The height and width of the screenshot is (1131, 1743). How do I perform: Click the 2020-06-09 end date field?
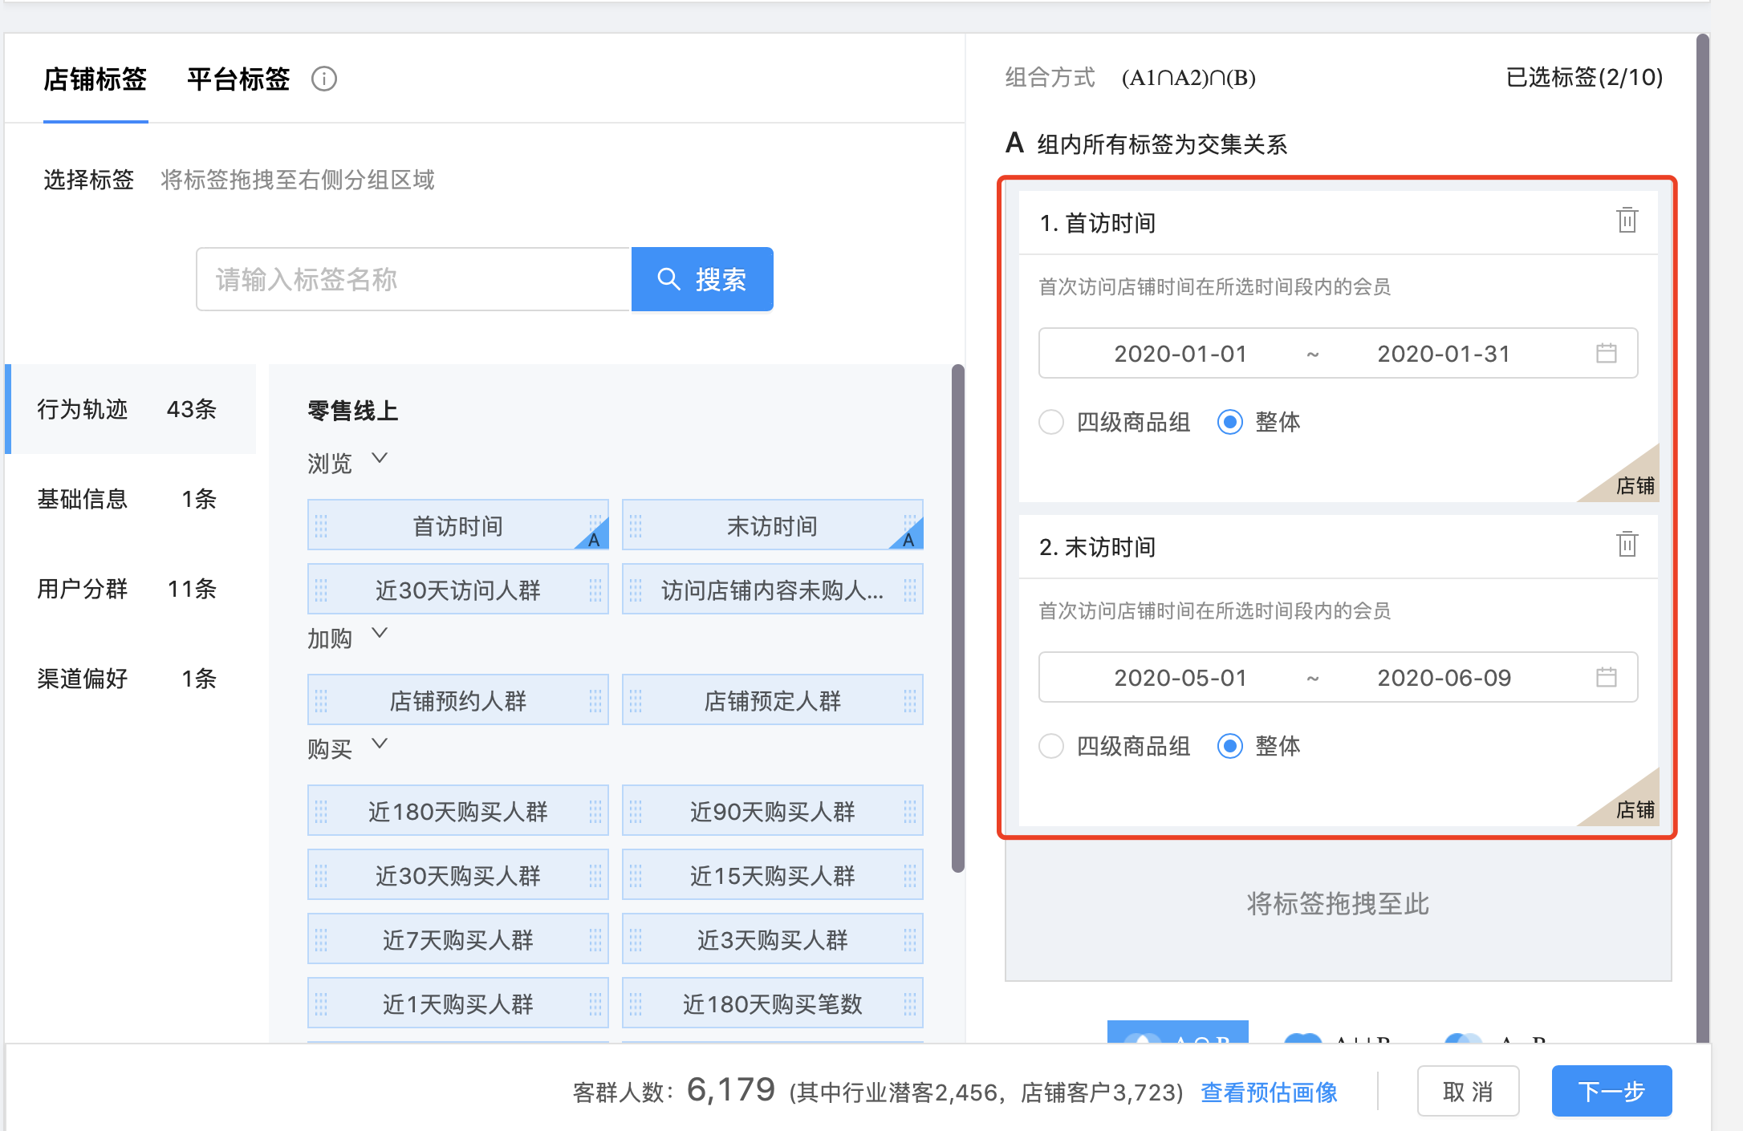(x=1444, y=678)
